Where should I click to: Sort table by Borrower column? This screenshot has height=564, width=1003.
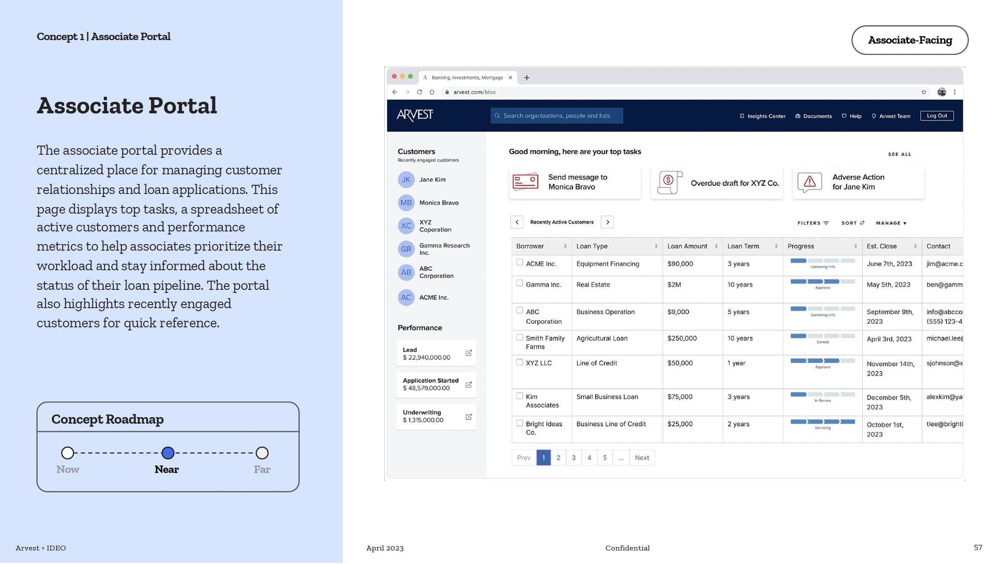pos(565,247)
